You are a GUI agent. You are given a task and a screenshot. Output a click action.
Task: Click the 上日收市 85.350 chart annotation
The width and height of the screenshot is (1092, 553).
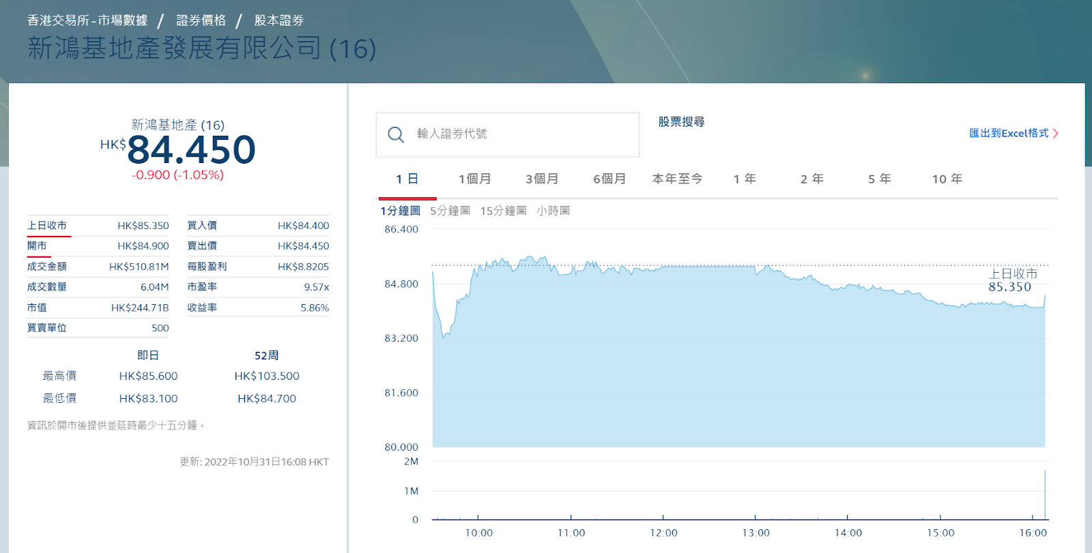pos(1012,280)
